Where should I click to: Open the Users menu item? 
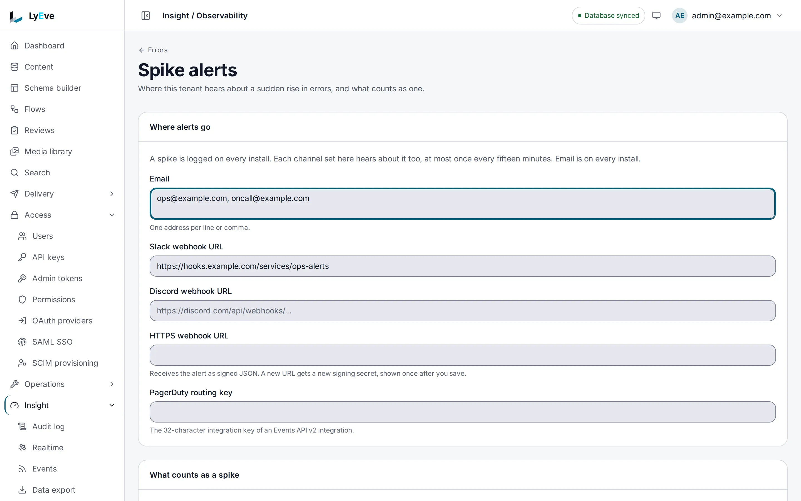62,236
